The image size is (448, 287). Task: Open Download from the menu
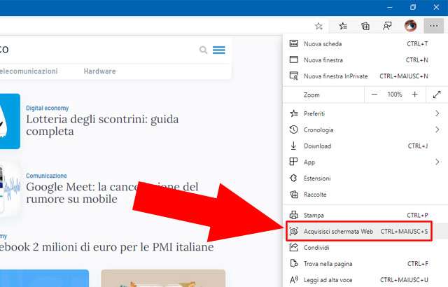(365, 146)
